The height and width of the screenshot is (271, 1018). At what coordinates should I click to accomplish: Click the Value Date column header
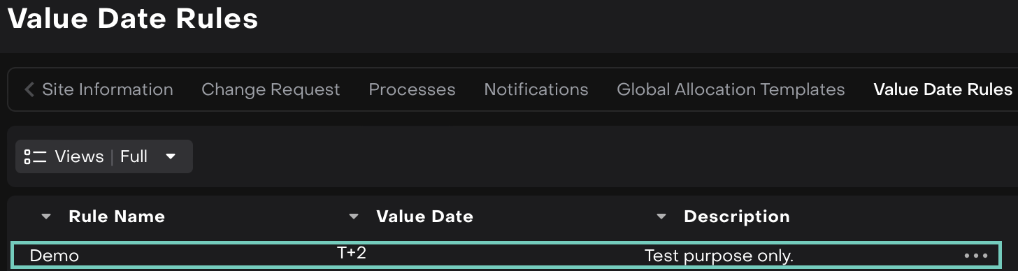coord(424,217)
